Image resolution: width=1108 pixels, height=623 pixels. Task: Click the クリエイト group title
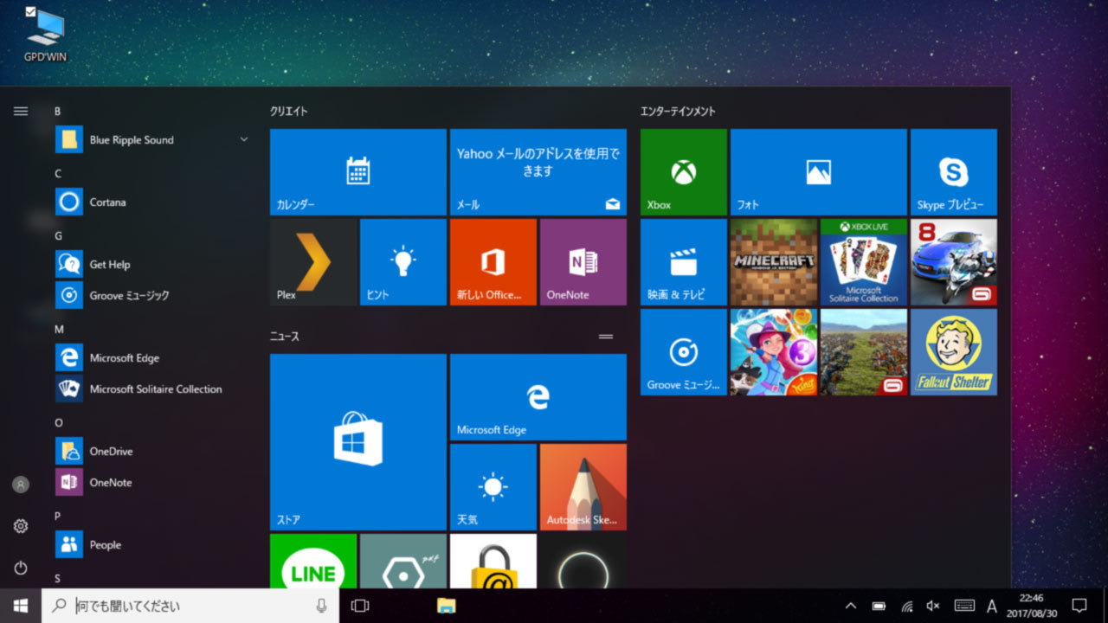click(x=289, y=111)
